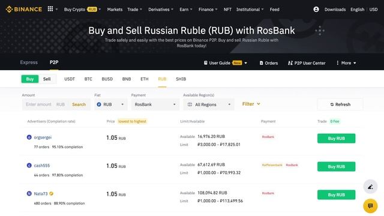The image size is (384, 216).
Task: Open the All Regions dropdown
Action: [209, 104]
